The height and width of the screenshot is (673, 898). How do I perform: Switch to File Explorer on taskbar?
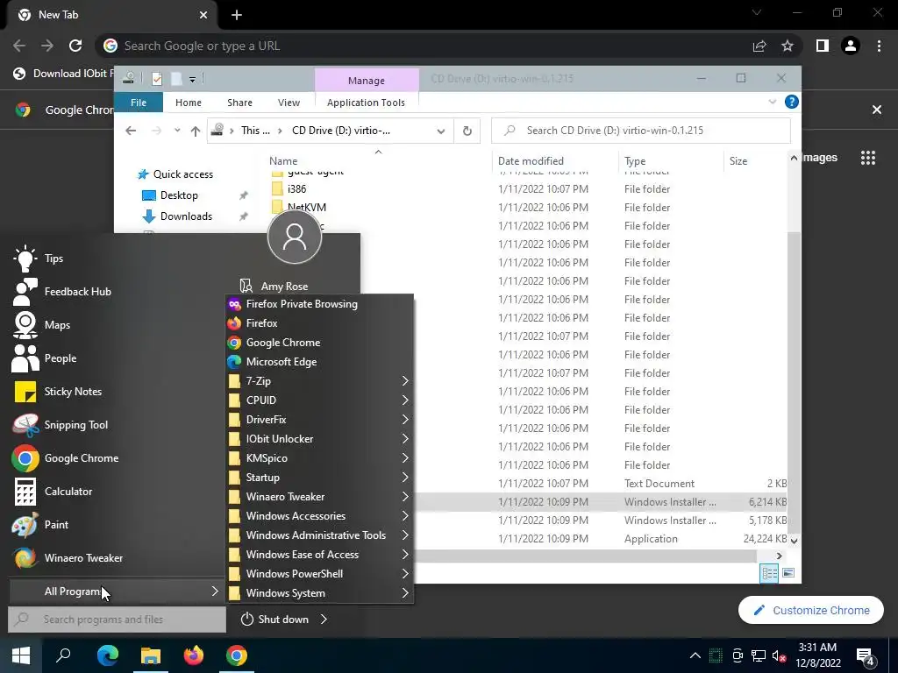click(x=151, y=655)
